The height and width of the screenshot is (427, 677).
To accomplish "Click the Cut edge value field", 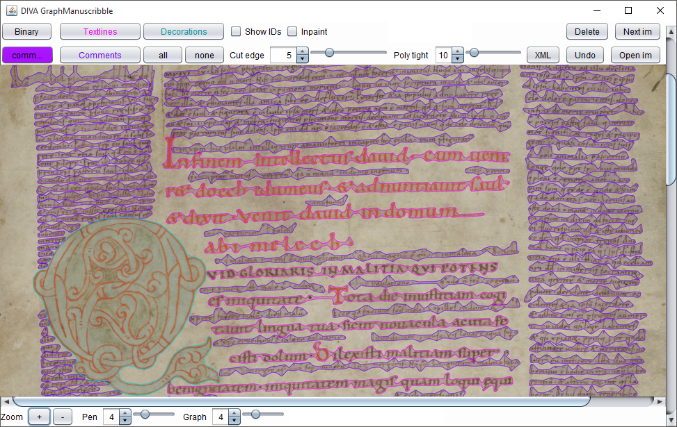I will pyautogui.click(x=284, y=55).
